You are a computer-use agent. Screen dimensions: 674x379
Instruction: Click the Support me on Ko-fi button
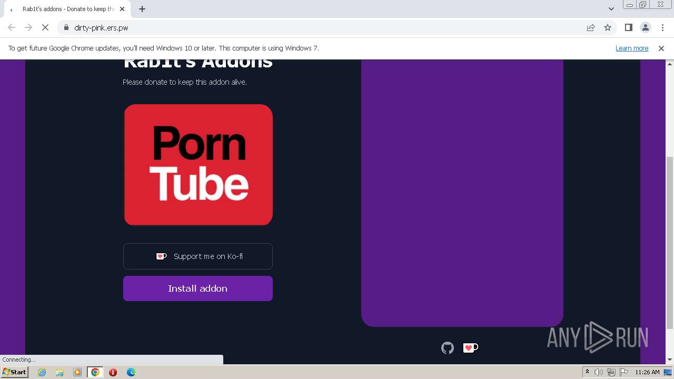[x=198, y=256]
